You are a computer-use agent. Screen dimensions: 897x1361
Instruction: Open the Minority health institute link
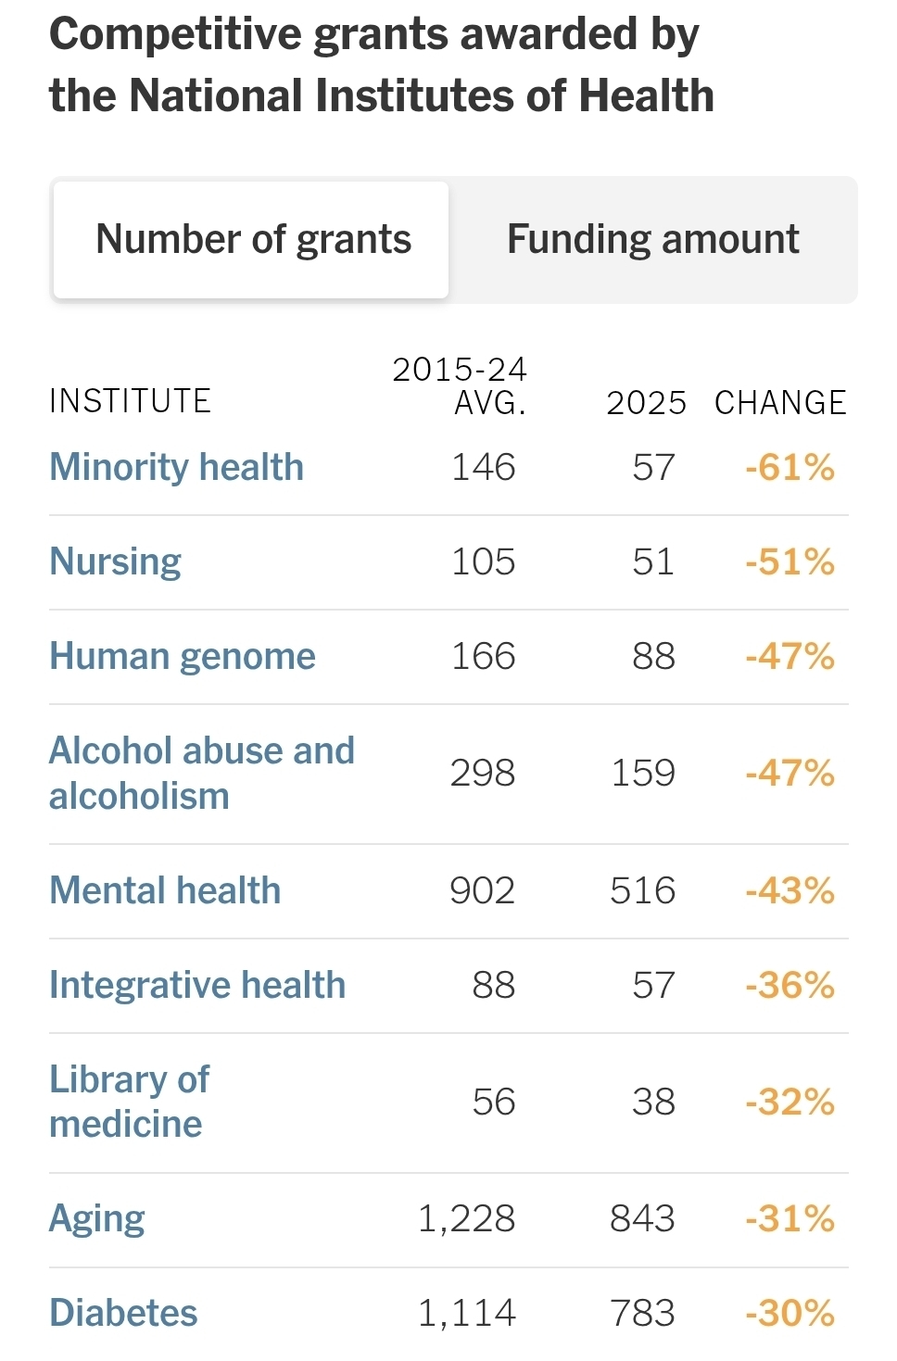click(176, 467)
